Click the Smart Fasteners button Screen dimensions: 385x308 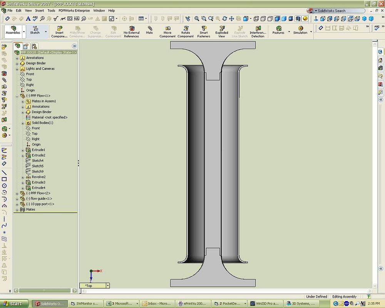[x=204, y=32]
